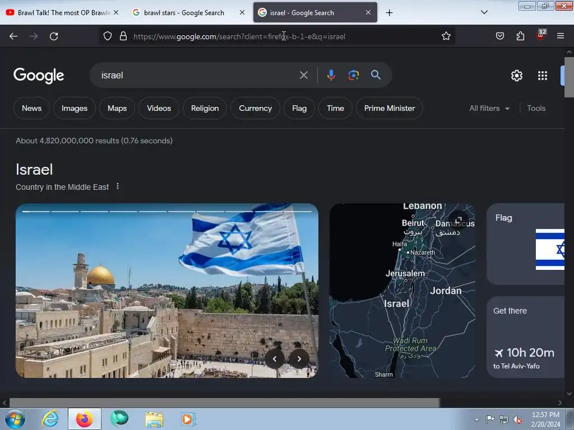The height and width of the screenshot is (430, 574).
Task: Click the vertical scrollbar thumb
Action: coord(569,77)
